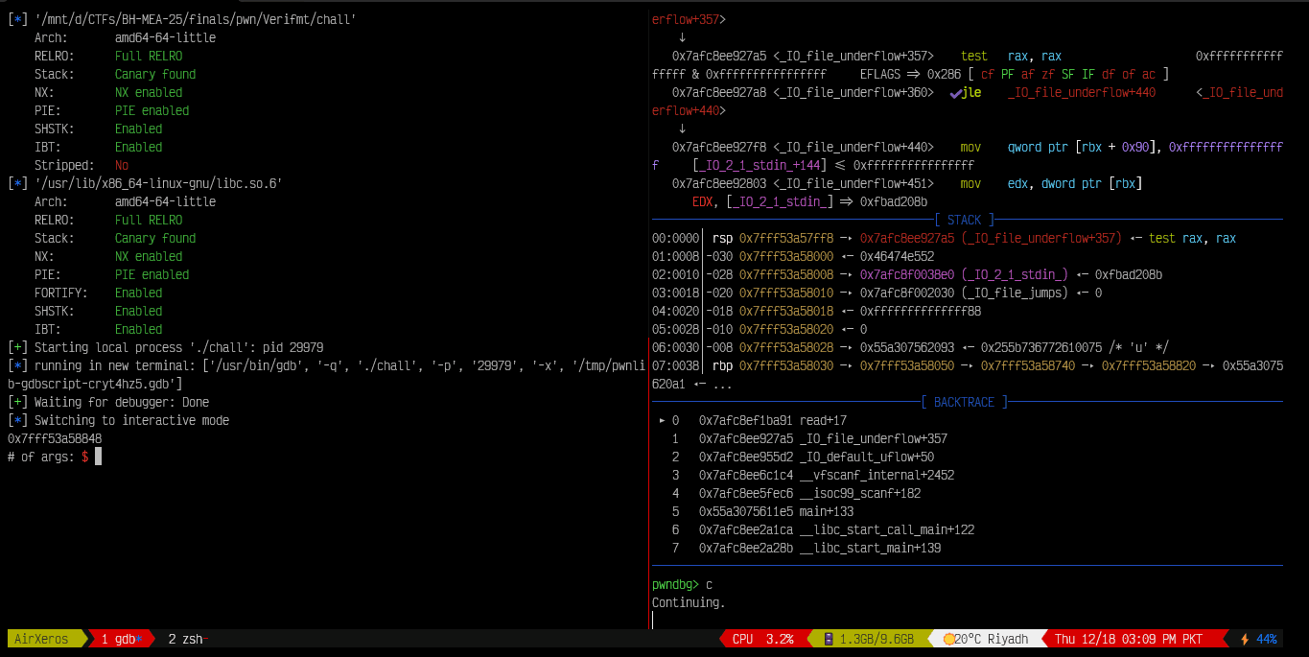Image resolution: width=1309 pixels, height=657 pixels.
Task: Click the current-frame arrow beside read+17
Action: tap(661, 420)
